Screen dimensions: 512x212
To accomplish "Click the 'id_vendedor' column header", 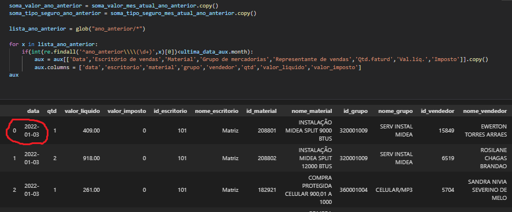I will coord(437,111).
